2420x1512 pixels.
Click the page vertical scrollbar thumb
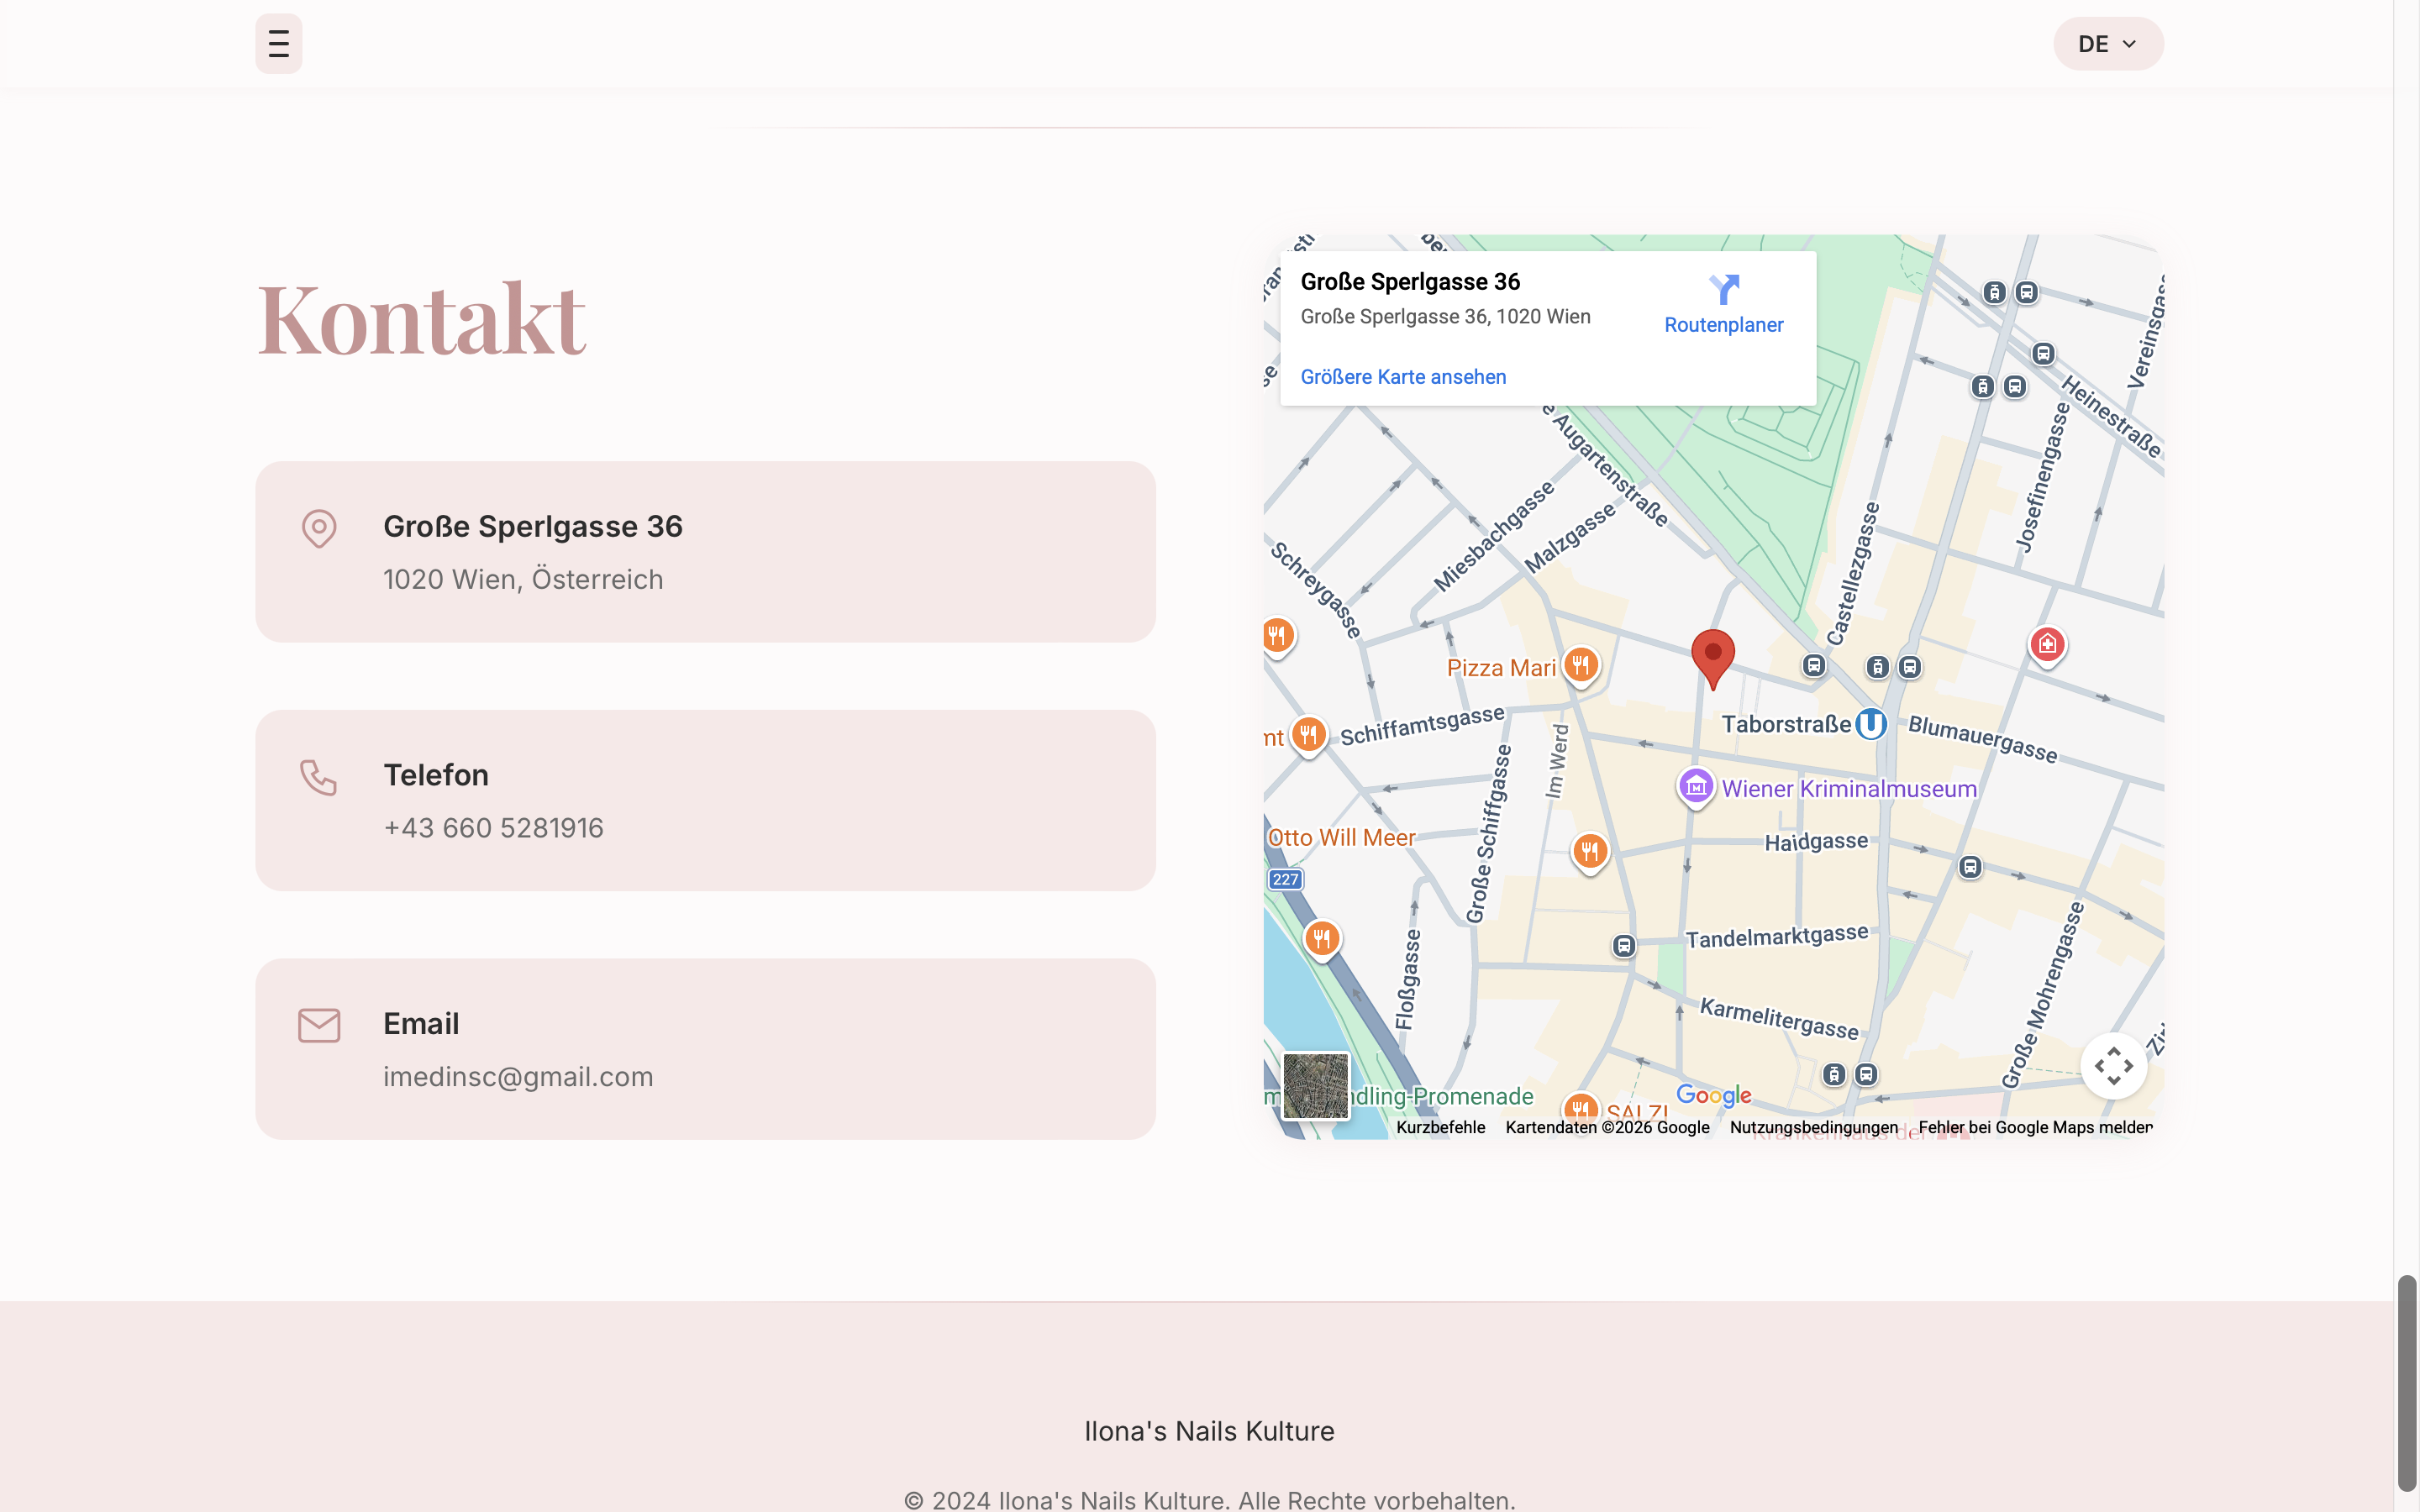(2406, 1383)
